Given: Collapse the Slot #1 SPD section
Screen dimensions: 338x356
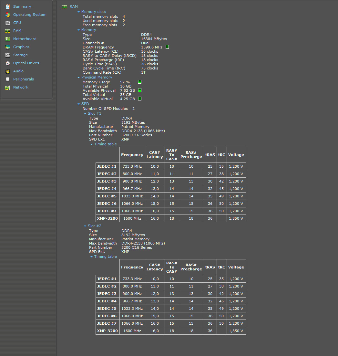Looking at the screenshot, I should [85, 114].
